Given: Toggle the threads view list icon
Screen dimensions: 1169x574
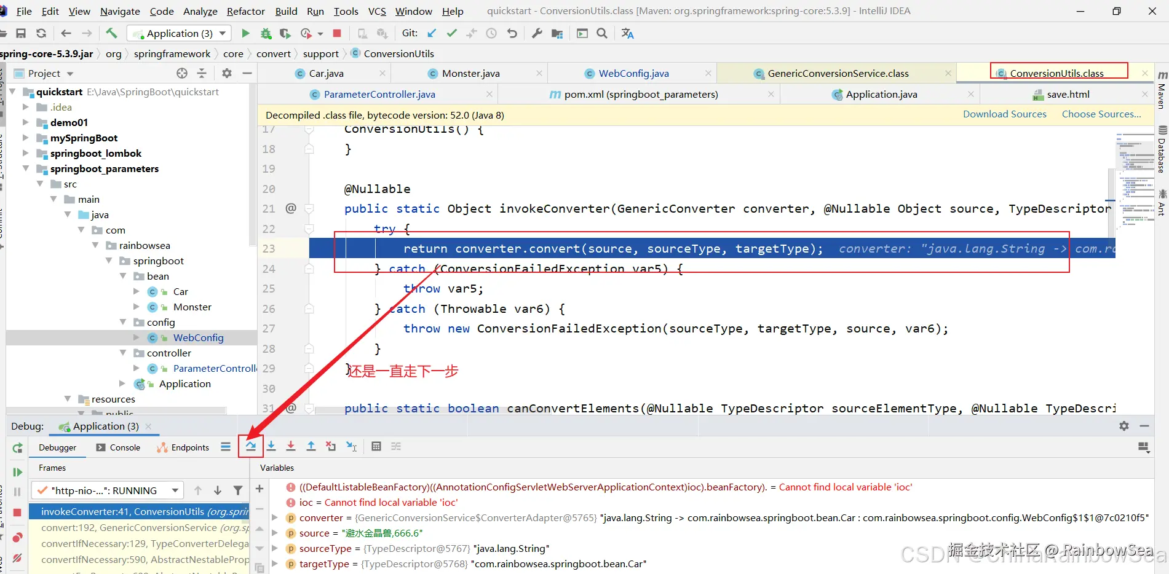Looking at the screenshot, I should (x=226, y=447).
